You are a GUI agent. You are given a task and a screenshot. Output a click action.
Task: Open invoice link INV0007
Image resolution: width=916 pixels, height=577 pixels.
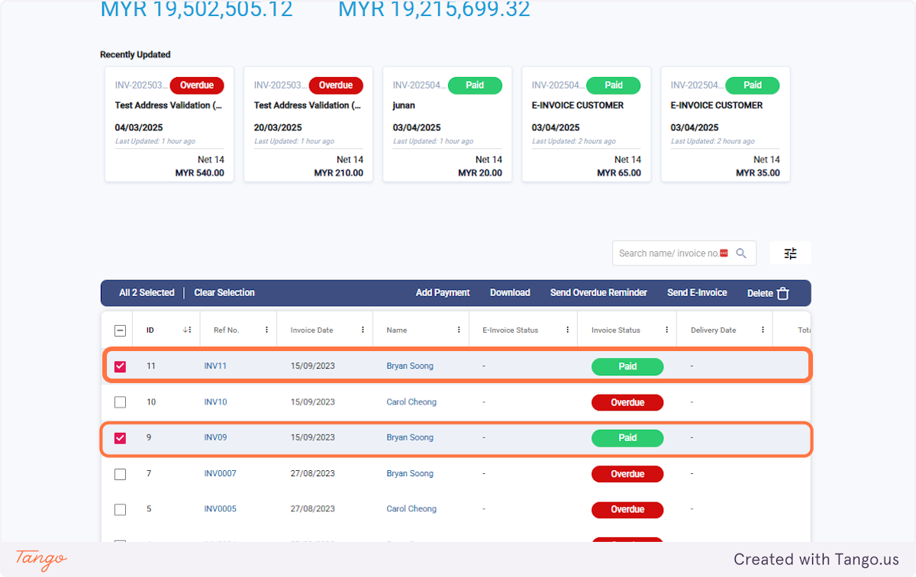point(220,473)
